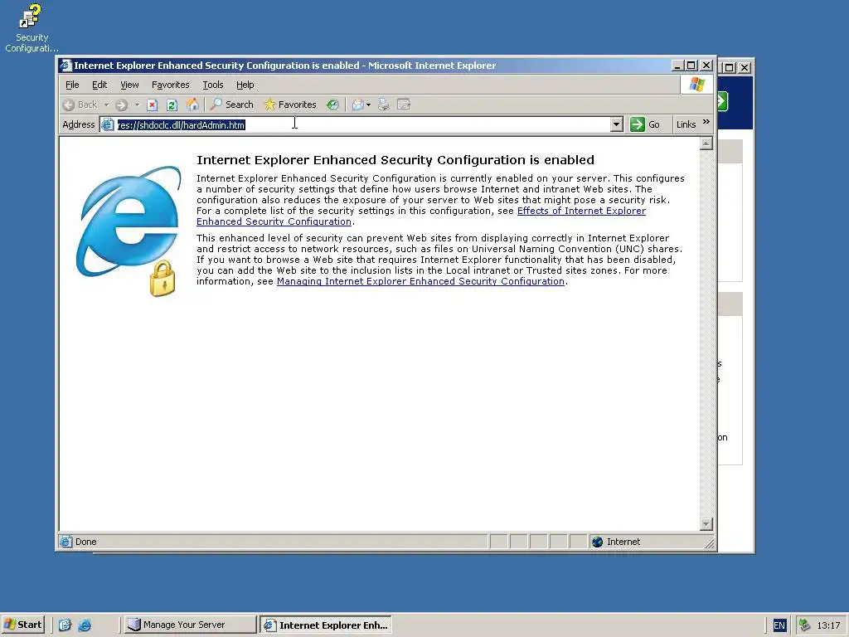This screenshot has width=849, height=637.
Task: Click the Print toolbar icon
Action: tap(383, 105)
